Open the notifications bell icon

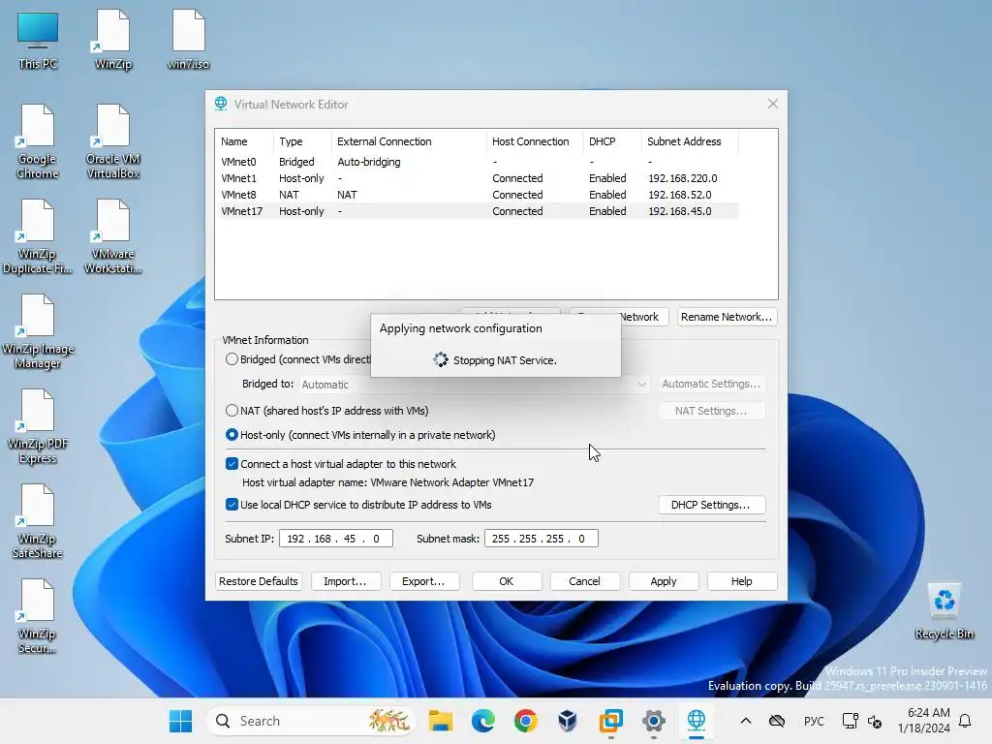coord(965,721)
